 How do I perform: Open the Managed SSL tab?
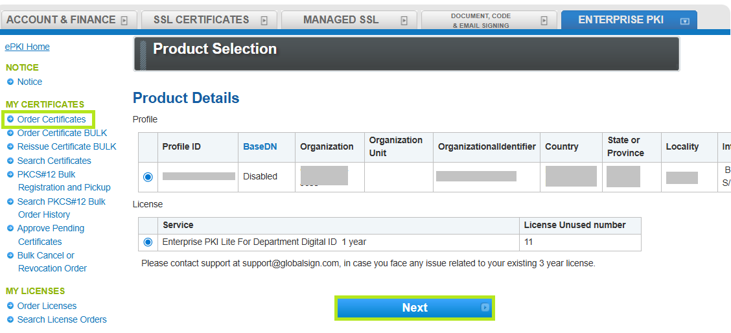click(341, 20)
